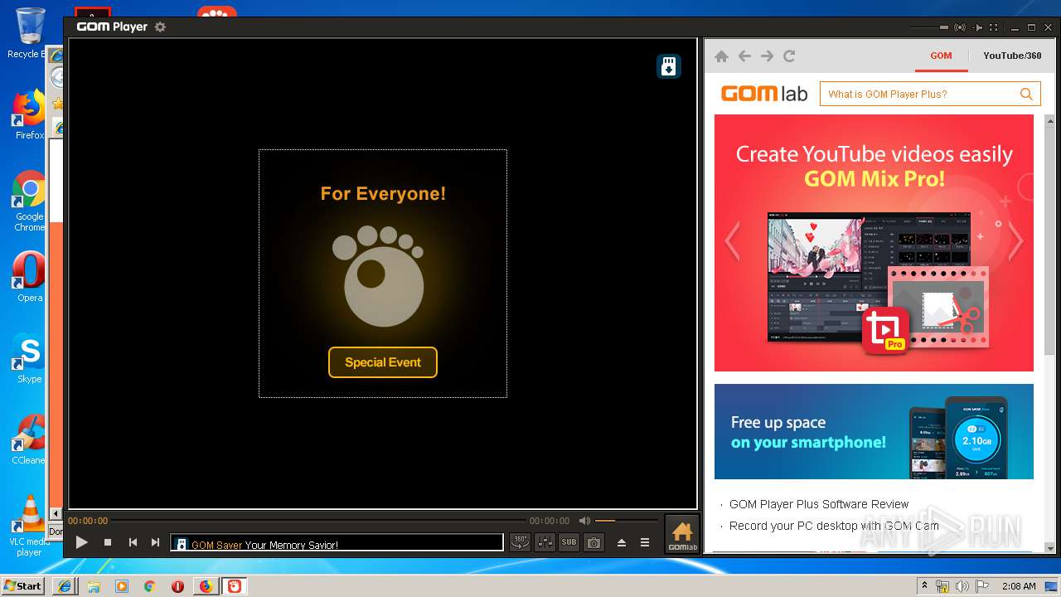The image size is (1061, 597).
Task: Go forward in the side panel browser
Action: coord(767,56)
